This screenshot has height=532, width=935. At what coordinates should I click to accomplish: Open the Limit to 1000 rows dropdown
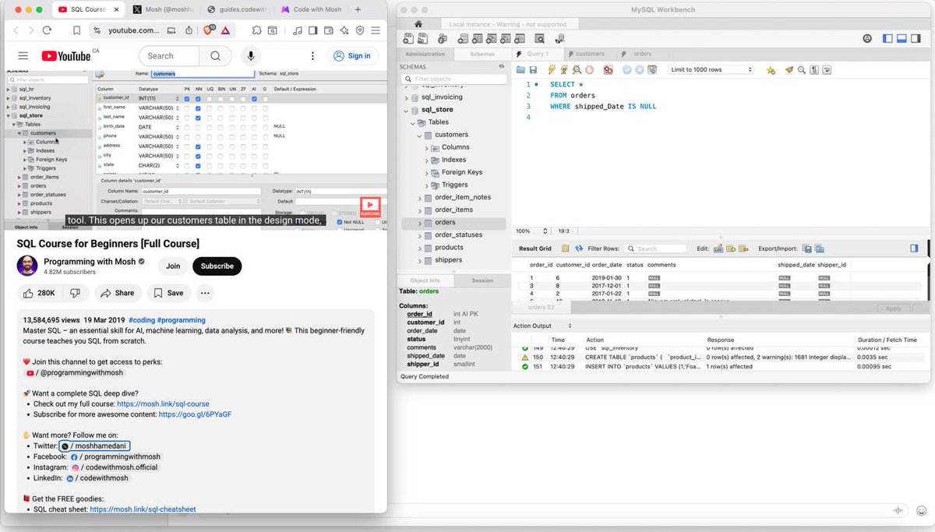pyautogui.click(x=711, y=70)
